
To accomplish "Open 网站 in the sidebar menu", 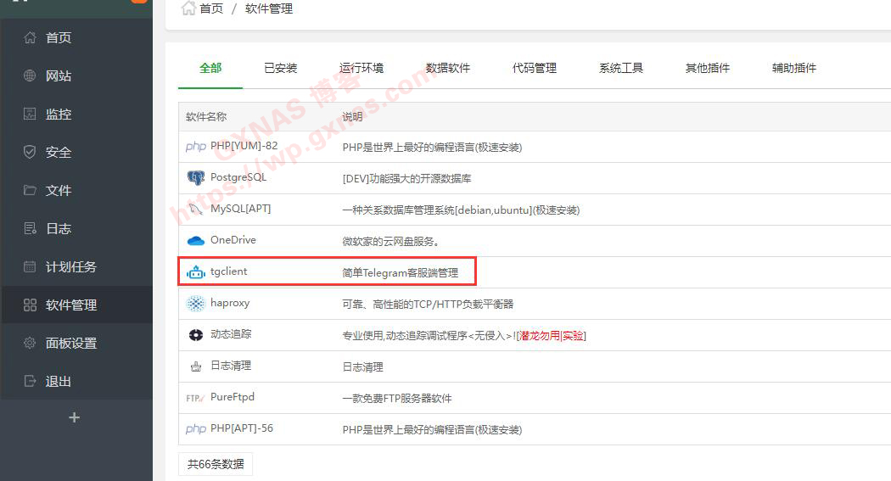I will coord(59,76).
